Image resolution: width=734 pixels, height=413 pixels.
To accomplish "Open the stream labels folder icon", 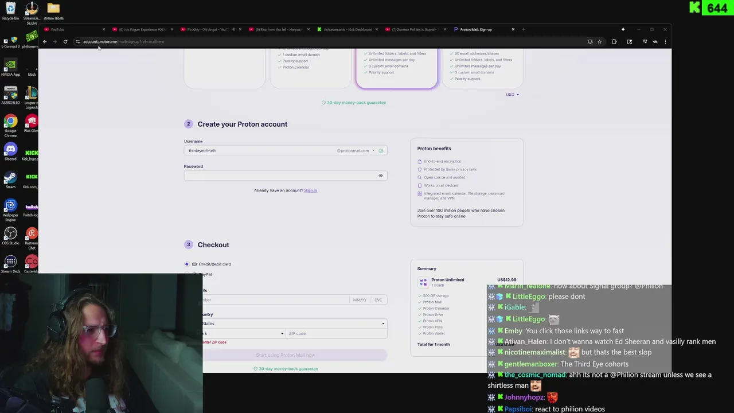I will coord(53,10).
